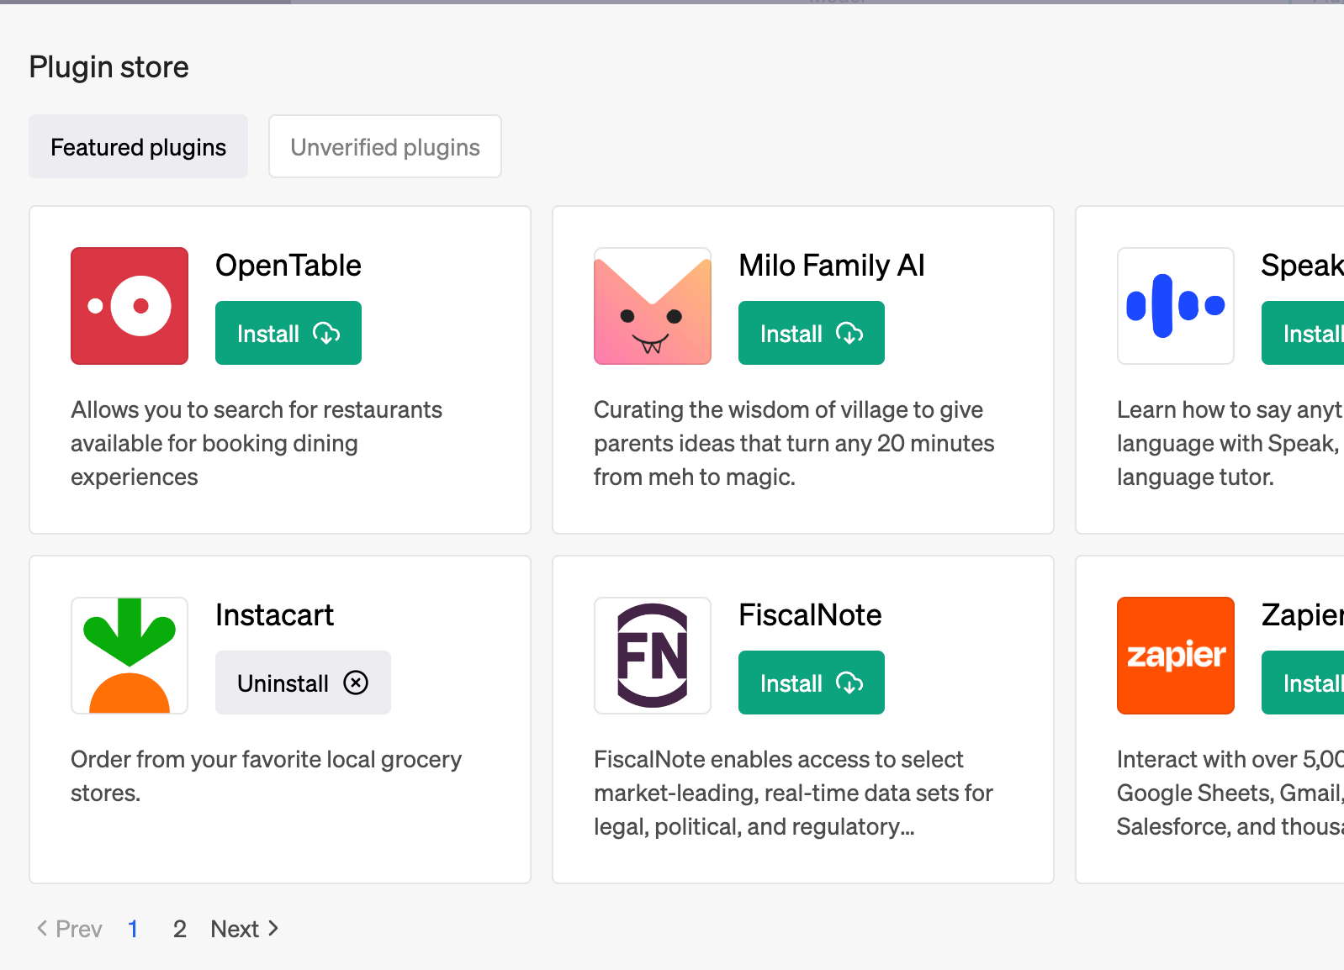The height and width of the screenshot is (970, 1344).
Task: Open page 2 of the plugin list
Action: [179, 929]
